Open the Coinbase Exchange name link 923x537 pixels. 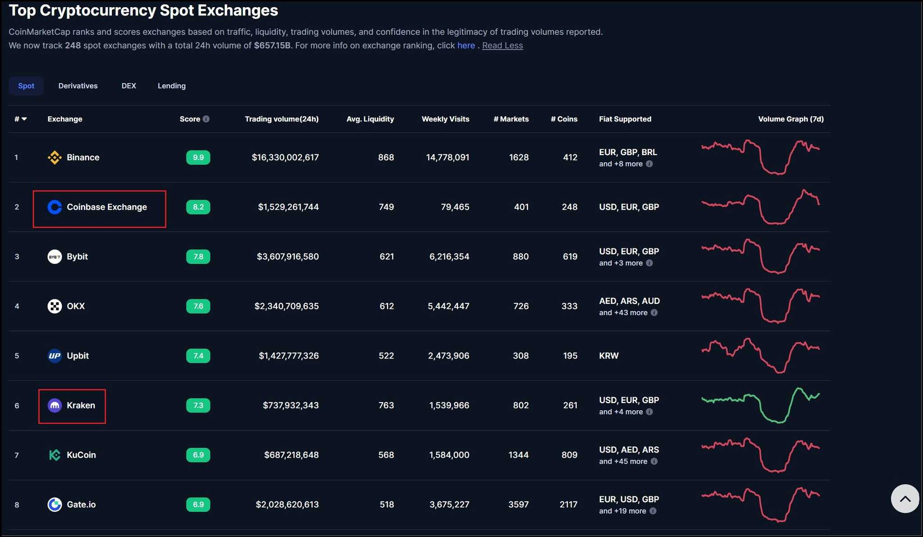click(x=107, y=207)
